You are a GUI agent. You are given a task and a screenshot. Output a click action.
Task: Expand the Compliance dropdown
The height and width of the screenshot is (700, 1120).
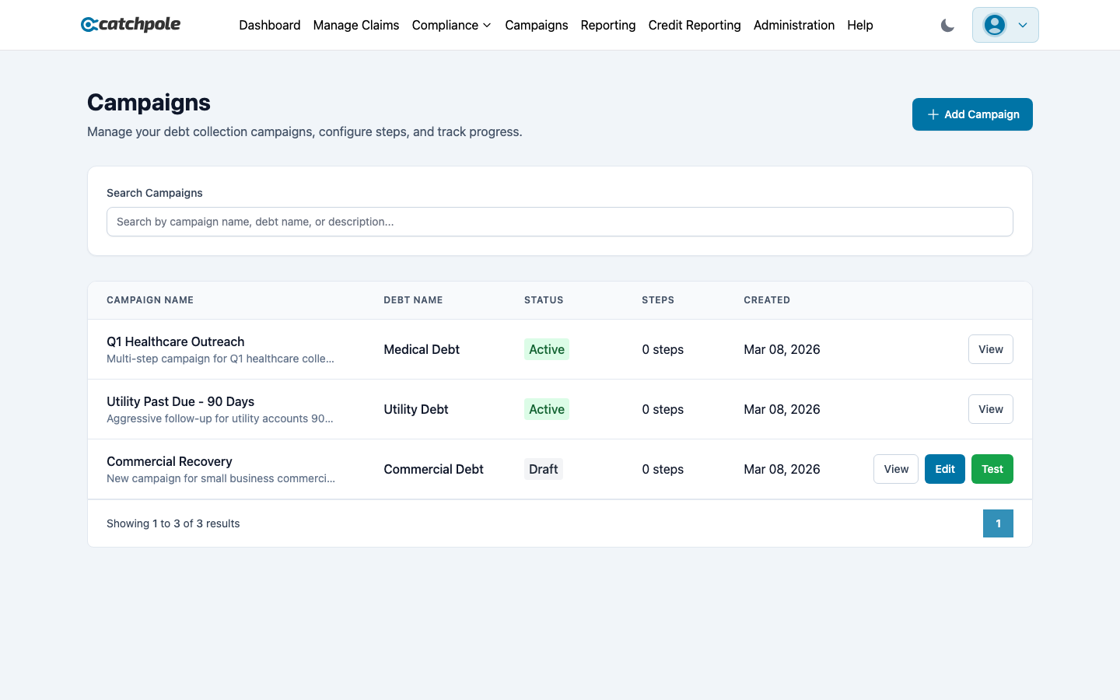(451, 25)
